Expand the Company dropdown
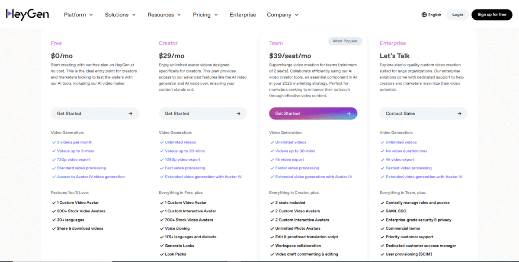The image size is (519, 262). (x=282, y=14)
